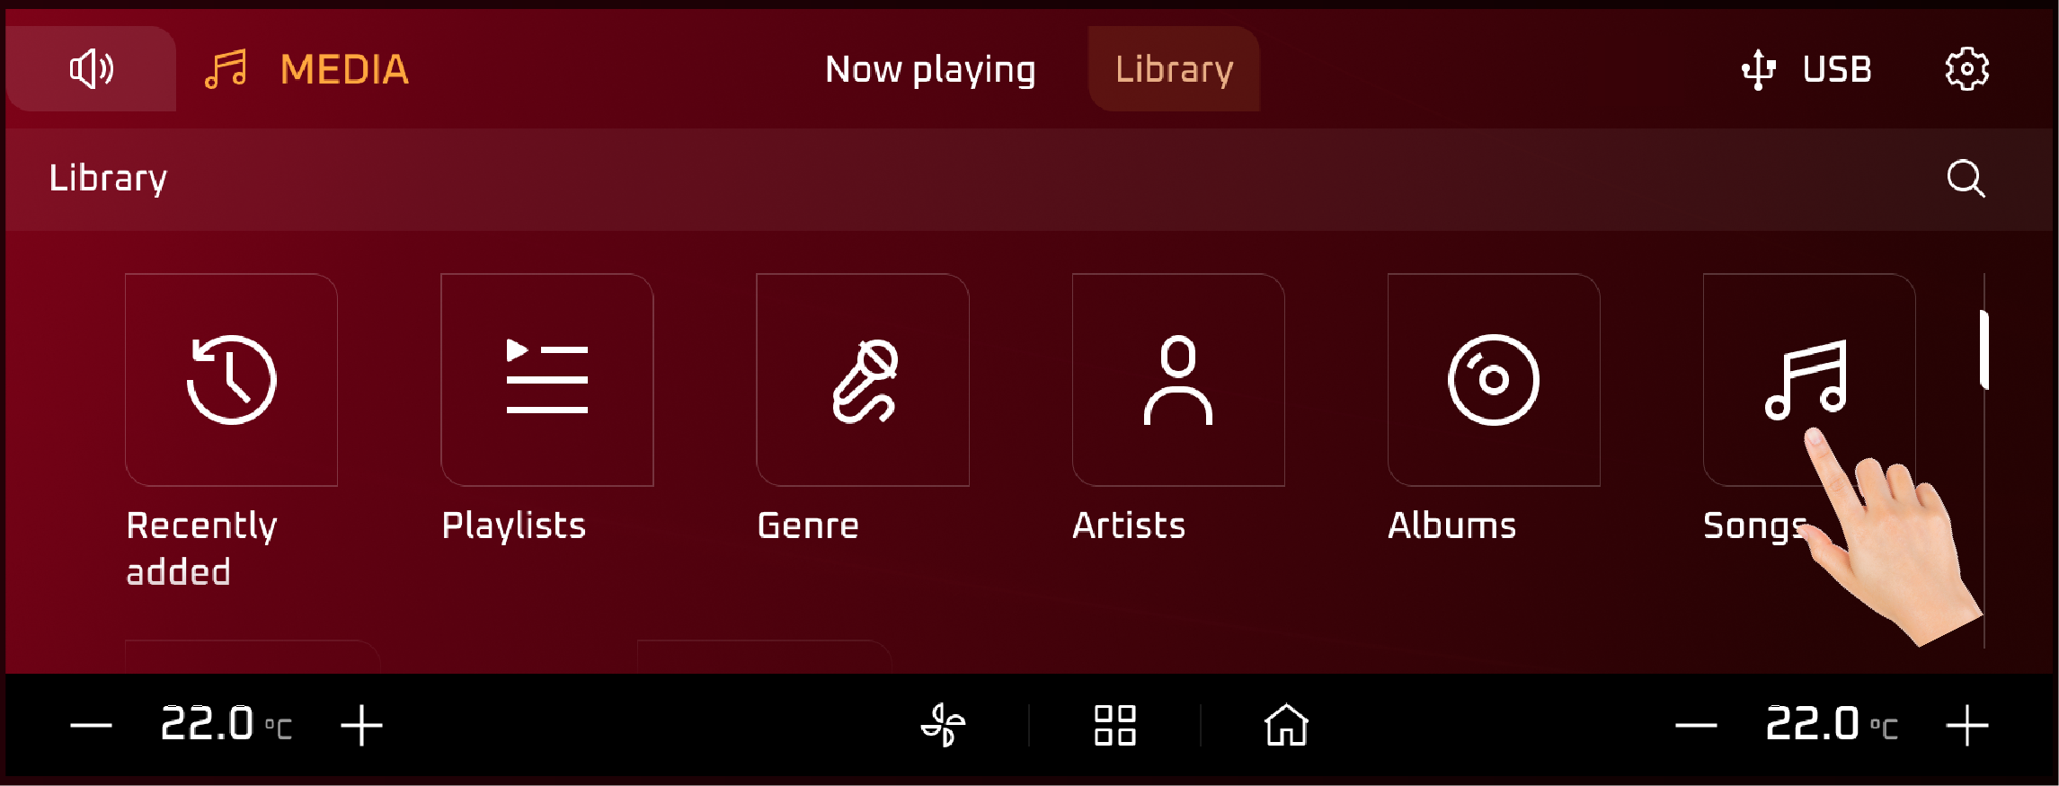The height and width of the screenshot is (786, 2059).
Task: Open the Albums disc tile
Action: click(x=1494, y=380)
